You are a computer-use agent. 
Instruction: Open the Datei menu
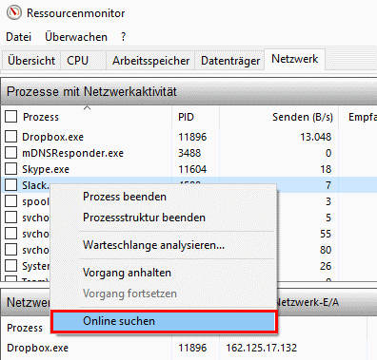pyautogui.click(x=18, y=37)
